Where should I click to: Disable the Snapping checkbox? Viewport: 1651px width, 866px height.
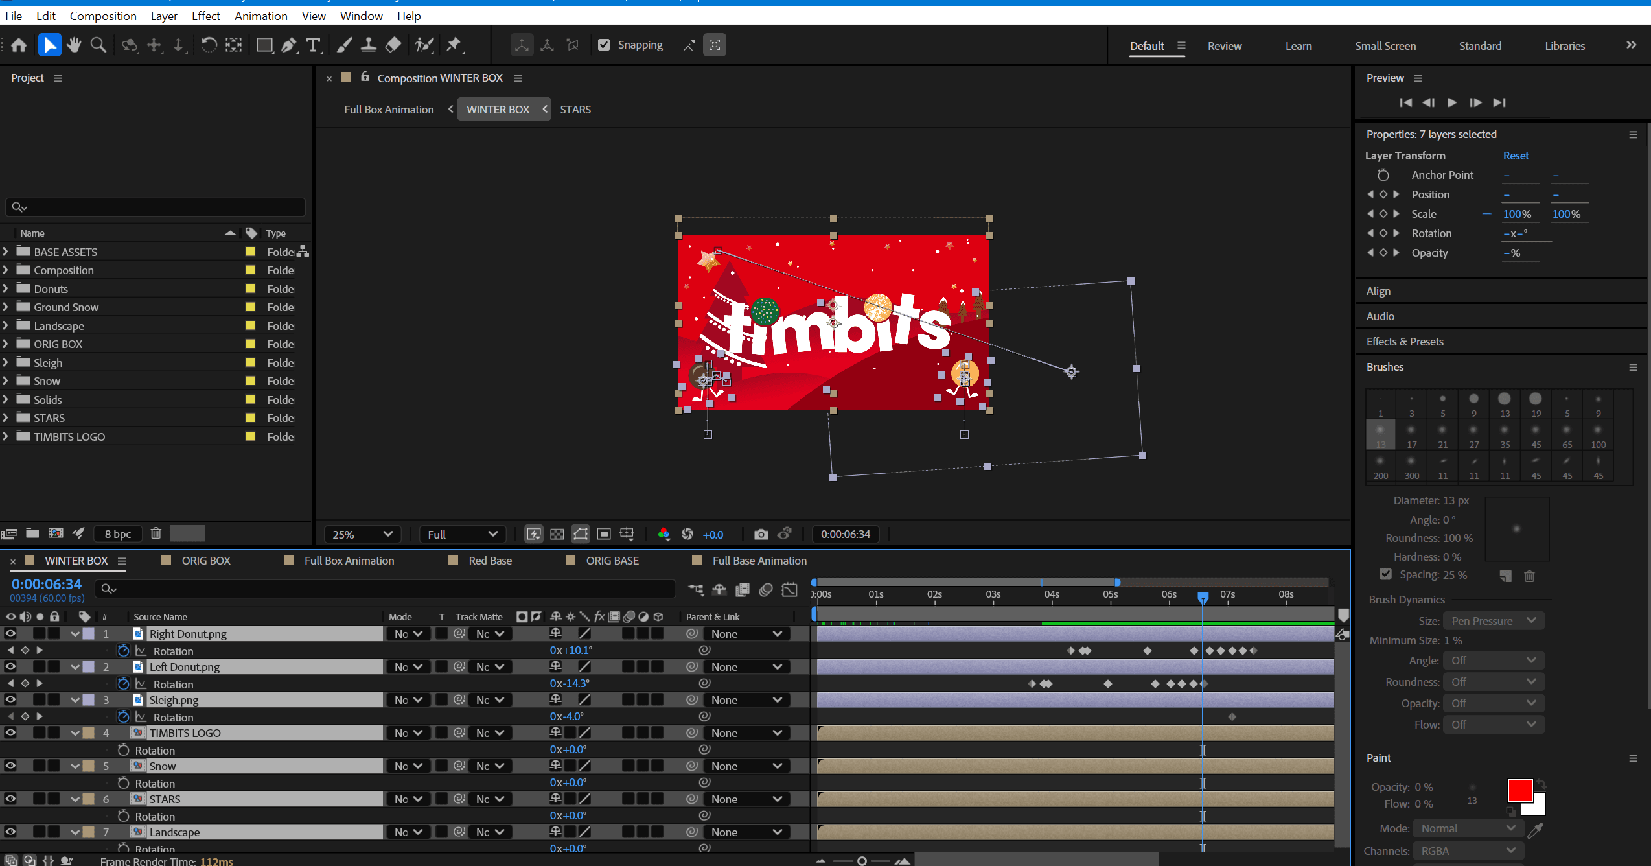[x=604, y=45]
